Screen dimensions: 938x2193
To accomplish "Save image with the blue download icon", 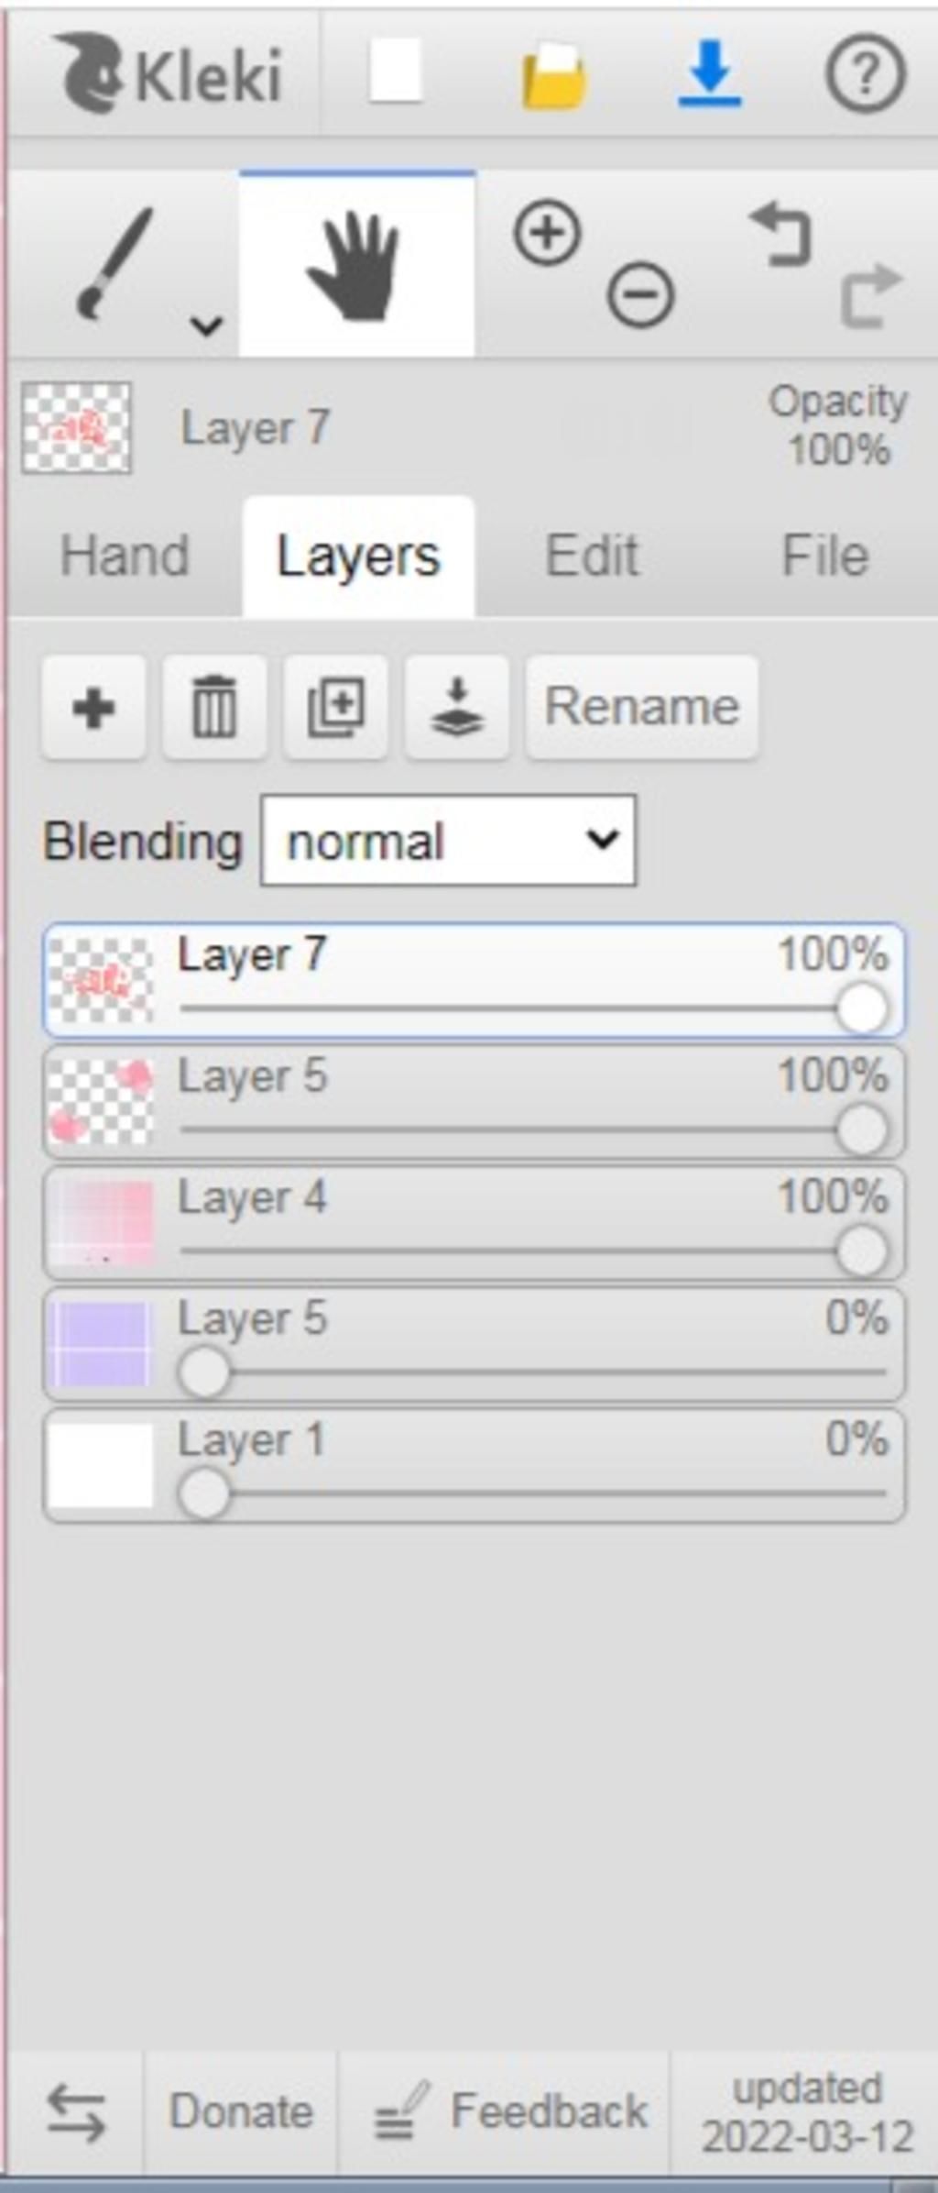I will coord(710,73).
